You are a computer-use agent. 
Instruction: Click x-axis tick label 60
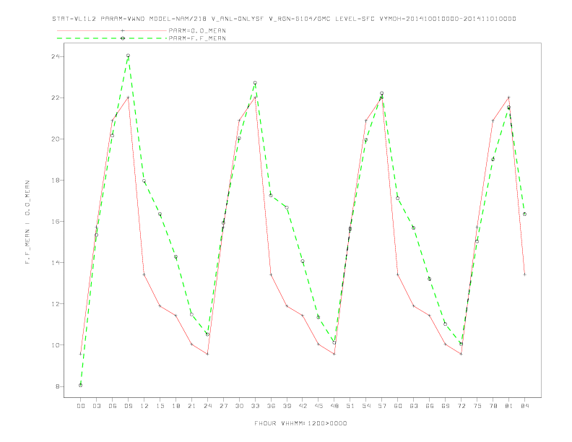pos(398,406)
